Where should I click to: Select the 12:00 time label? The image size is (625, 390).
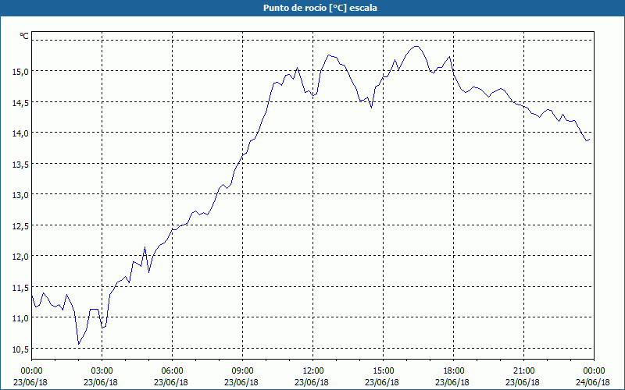point(313,371)
